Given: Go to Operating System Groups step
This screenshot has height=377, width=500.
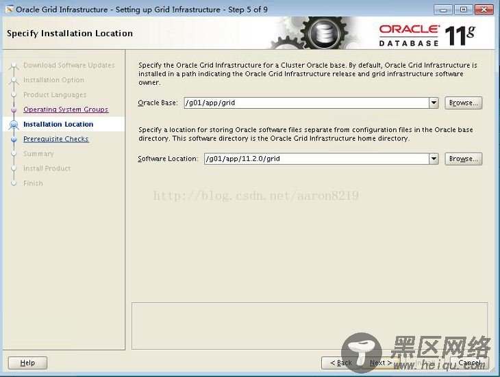Looking at the screenshot, I should 66,109.
